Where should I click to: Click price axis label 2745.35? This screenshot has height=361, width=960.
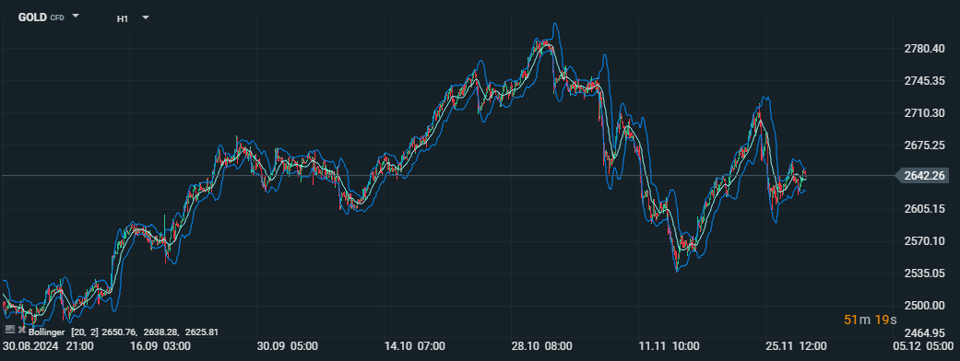tap(924, 81)
